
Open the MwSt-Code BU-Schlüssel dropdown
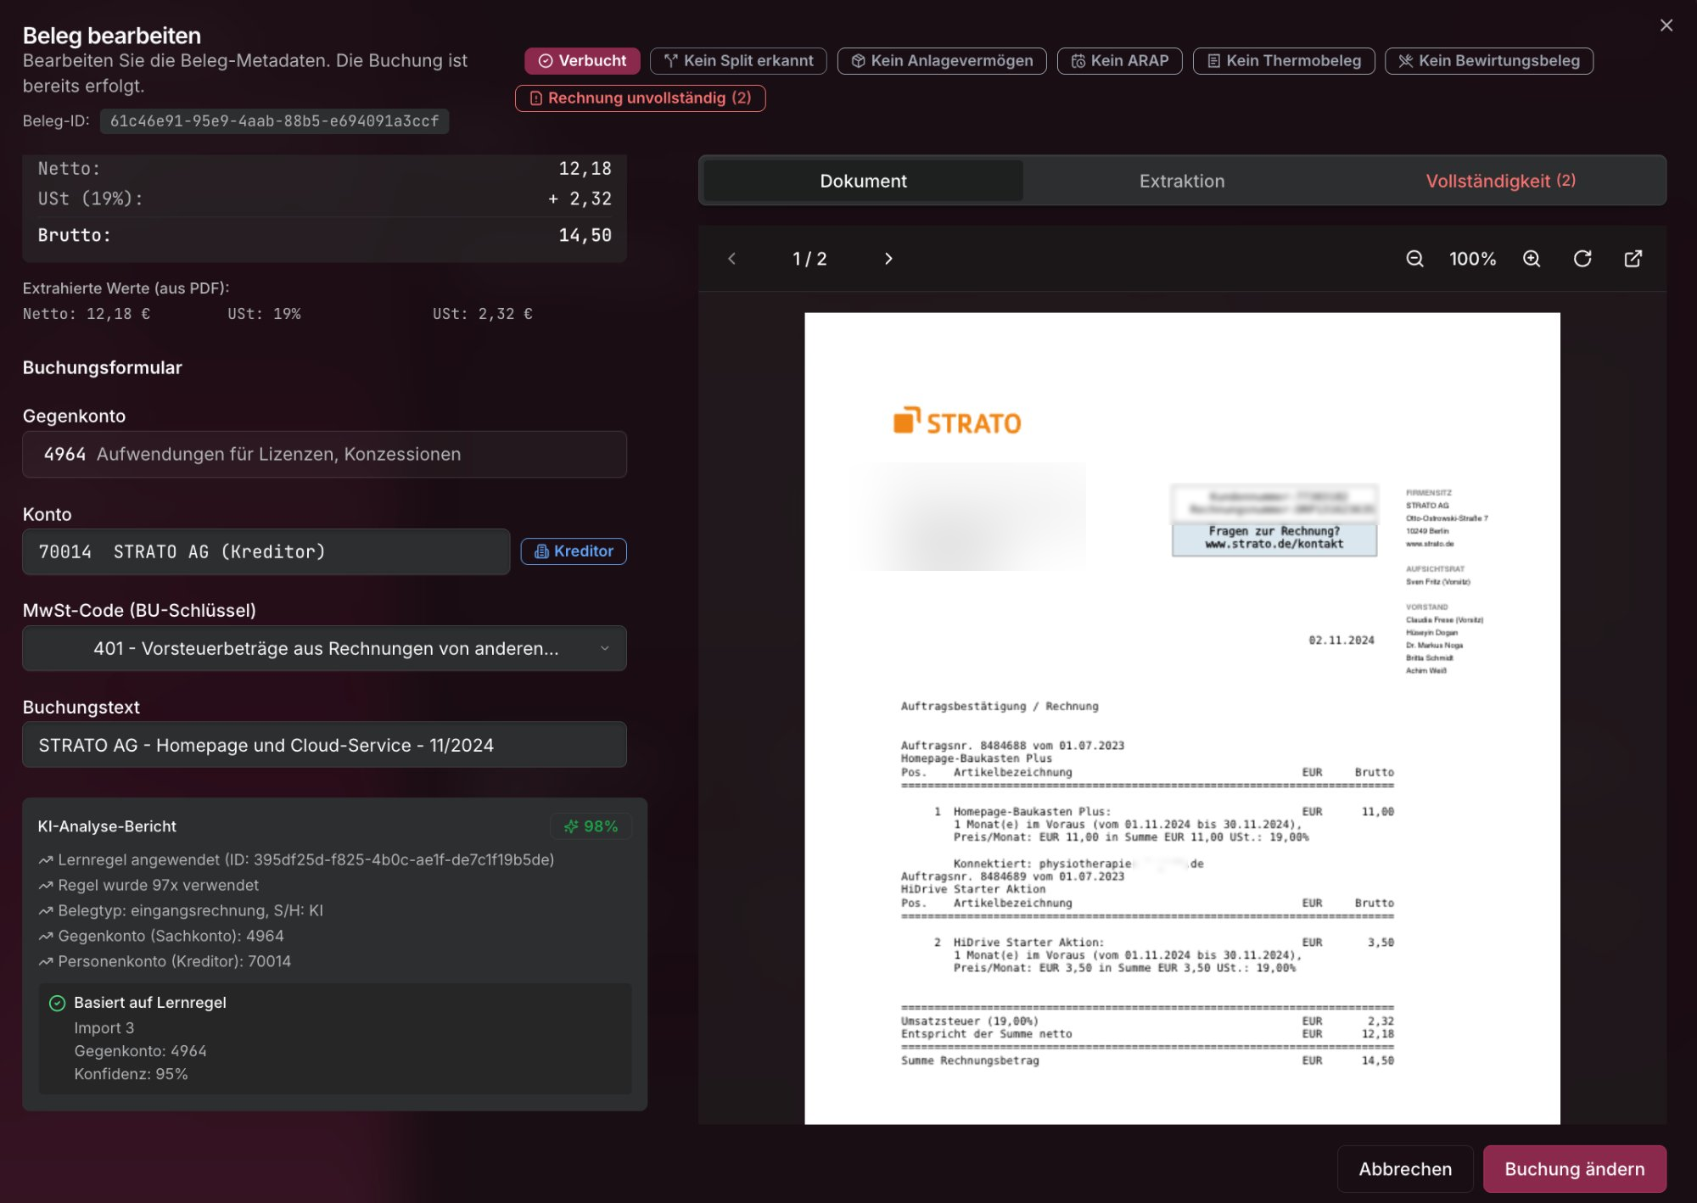(324, 648)
